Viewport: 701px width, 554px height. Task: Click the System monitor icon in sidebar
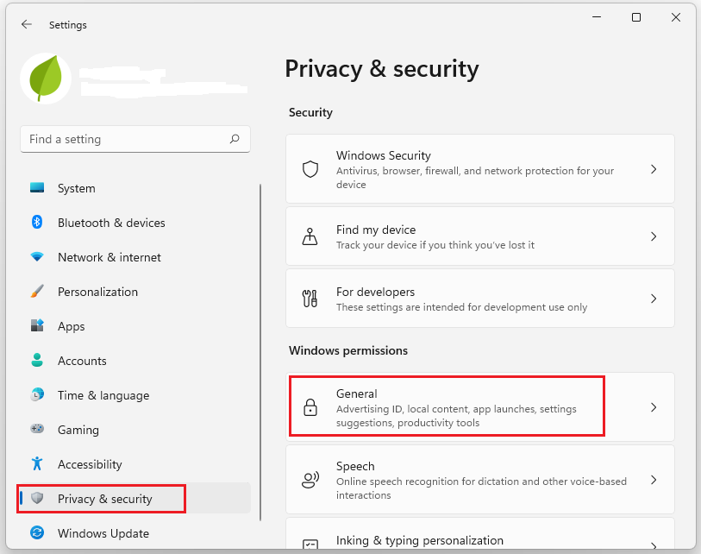[x=37, y=187]
